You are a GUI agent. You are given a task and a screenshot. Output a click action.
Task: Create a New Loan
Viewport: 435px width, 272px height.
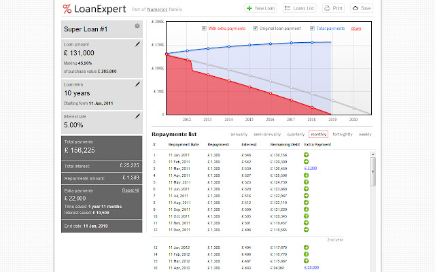[x=260, y=8]
